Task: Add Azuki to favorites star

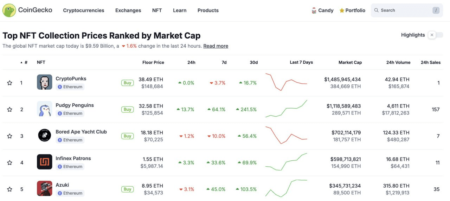Action: click(x=10, y=189)
